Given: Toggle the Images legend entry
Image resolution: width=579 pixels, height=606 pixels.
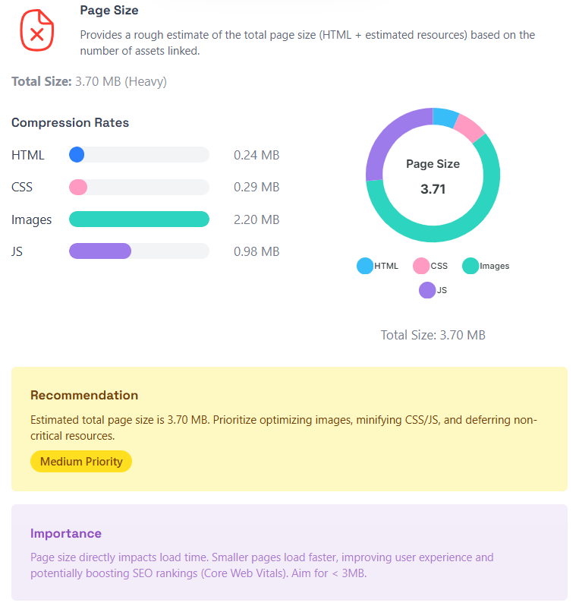Looking at the screenshot, I should click(x=486, y=266).
